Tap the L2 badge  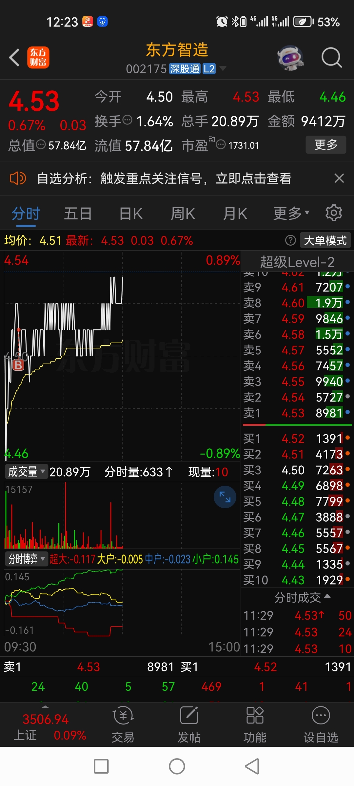coord(209,69)
